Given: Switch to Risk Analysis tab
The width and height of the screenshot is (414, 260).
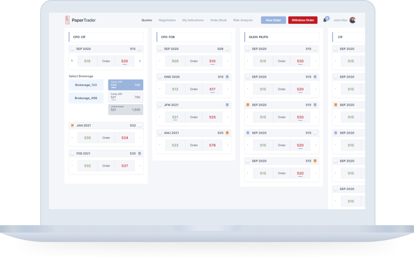Looking at the screenshot, I should point(243,20).
